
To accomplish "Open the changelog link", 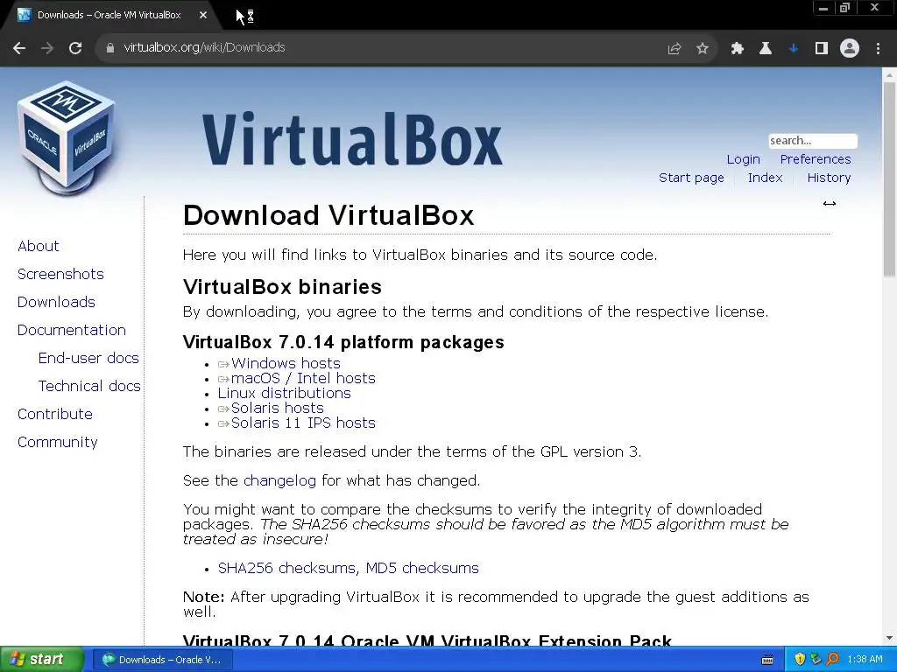I will tap(279, 480).
